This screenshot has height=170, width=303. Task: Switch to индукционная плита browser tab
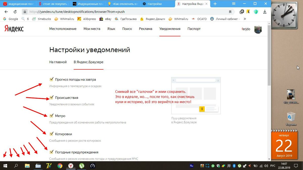18,4
